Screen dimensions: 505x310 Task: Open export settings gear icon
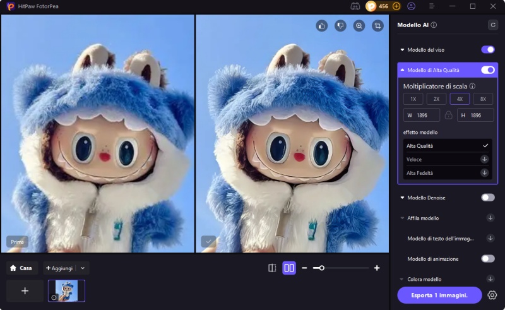tap(492, 295)
